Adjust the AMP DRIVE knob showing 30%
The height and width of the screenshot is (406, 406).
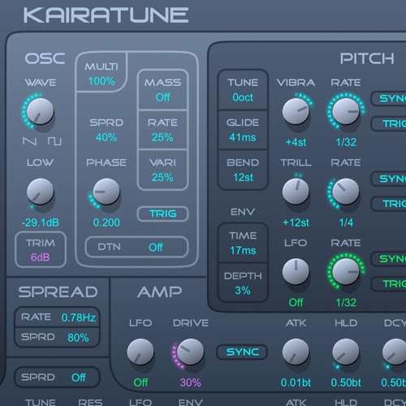[190, 352]
